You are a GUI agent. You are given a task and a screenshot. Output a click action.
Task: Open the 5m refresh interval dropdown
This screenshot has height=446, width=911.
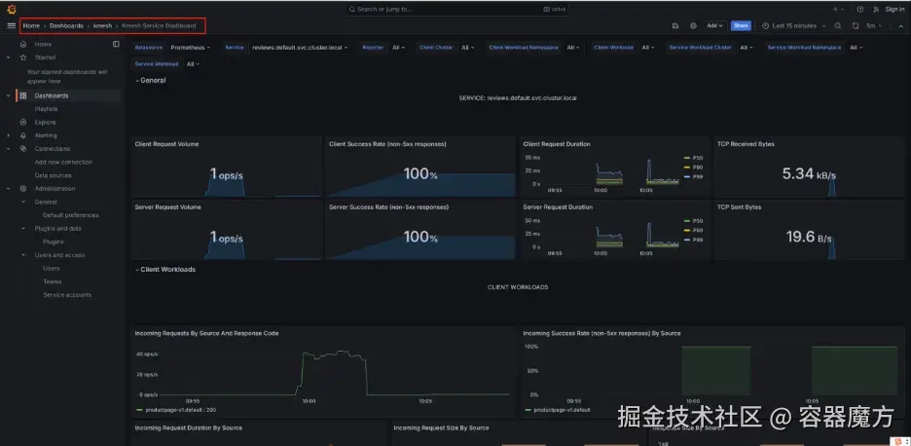[874, 25]
